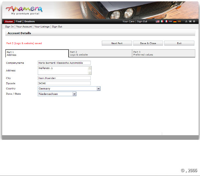Click the Zipcode label
Screen dimensions: 200x176
pos(11,83)
